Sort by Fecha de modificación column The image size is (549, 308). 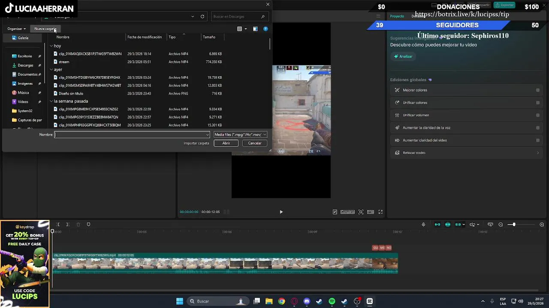coord(145,37)
